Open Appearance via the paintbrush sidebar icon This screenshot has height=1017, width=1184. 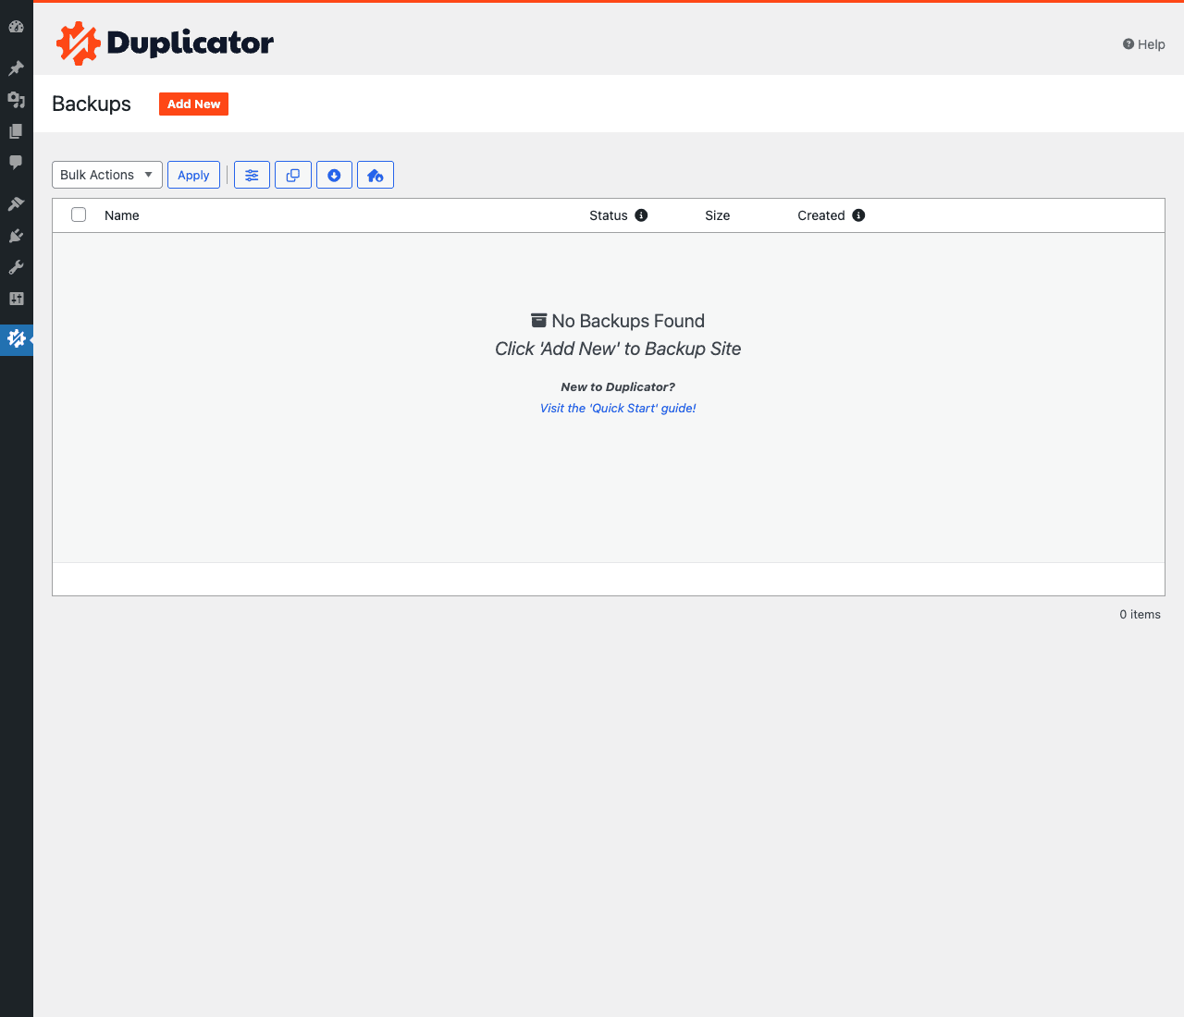click(16, 204)
